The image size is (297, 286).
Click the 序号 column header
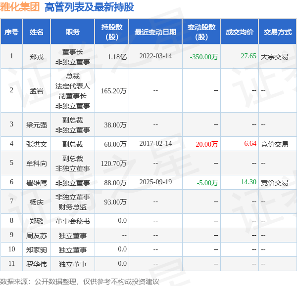coord(11,32)
